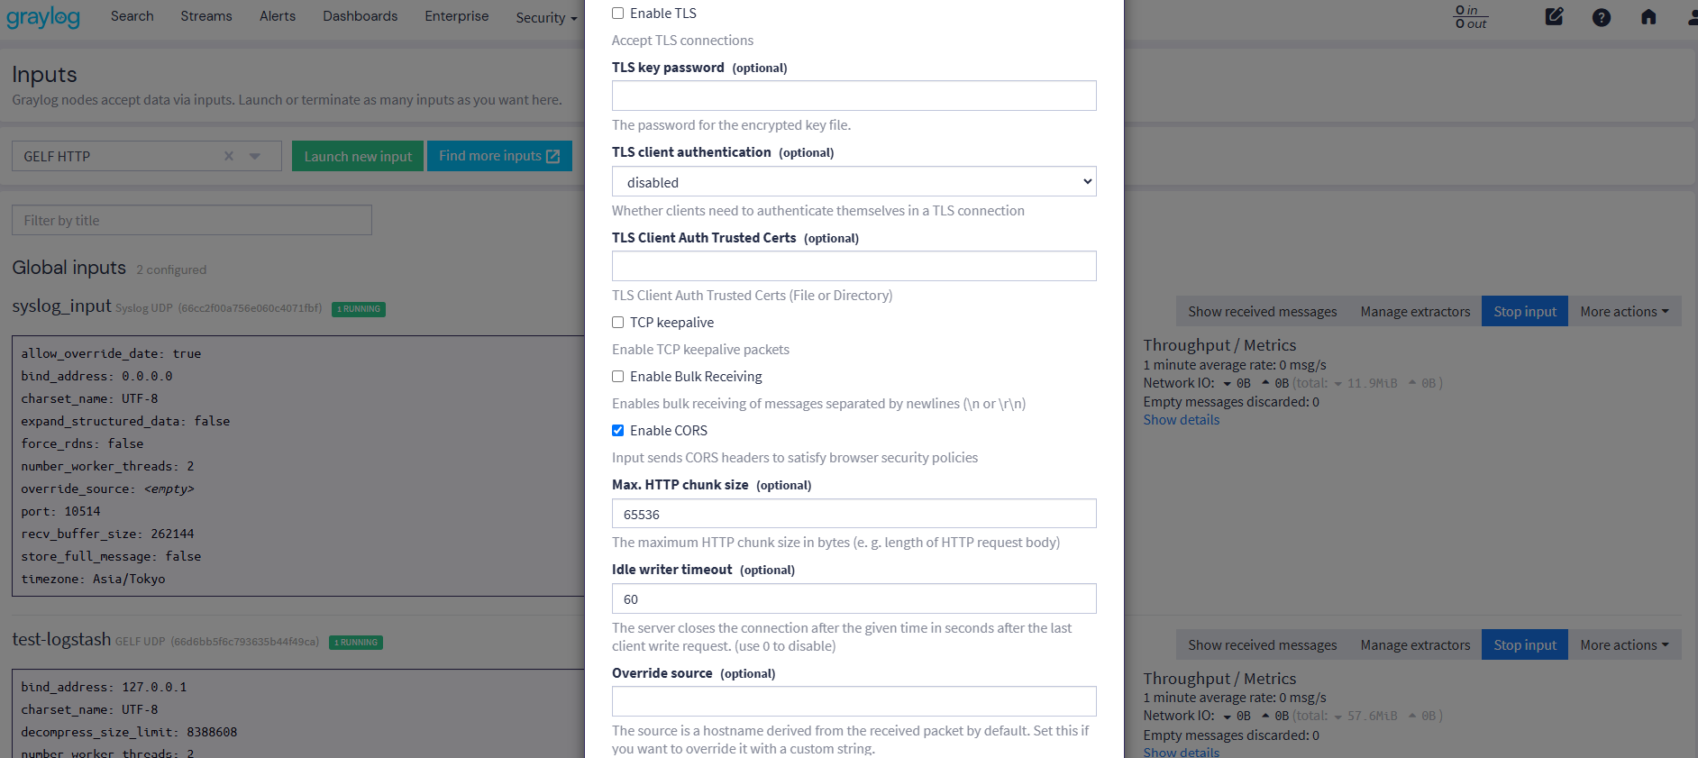Check the TCP keepalive option
This screenshot has width=1698, height=758.
coord(618,323)
